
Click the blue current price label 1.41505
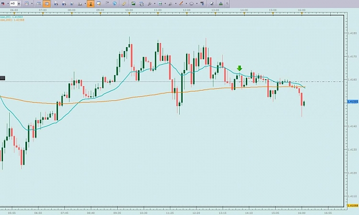coord(353,101)
